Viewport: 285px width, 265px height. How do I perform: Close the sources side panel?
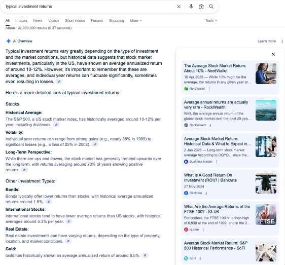[x=273, y=54]
